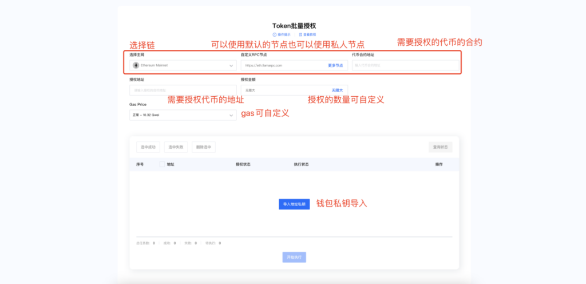Image resolution: width=586 pixels, height=284 pixels.
Task: Click the 开始执行 button
Action: tap(294, 257)
